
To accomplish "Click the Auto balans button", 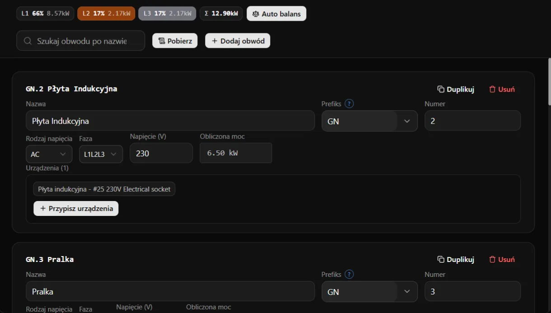I will [276, 14].
